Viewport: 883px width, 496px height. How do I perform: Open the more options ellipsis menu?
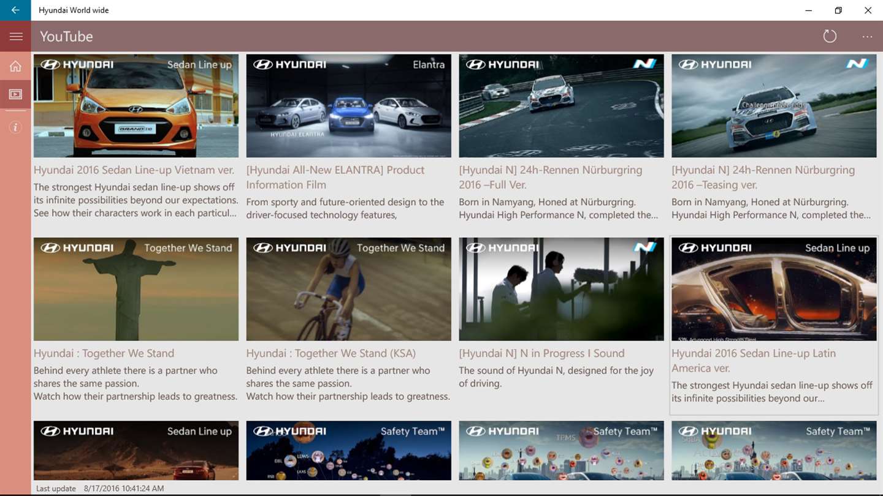click(867, 37)
